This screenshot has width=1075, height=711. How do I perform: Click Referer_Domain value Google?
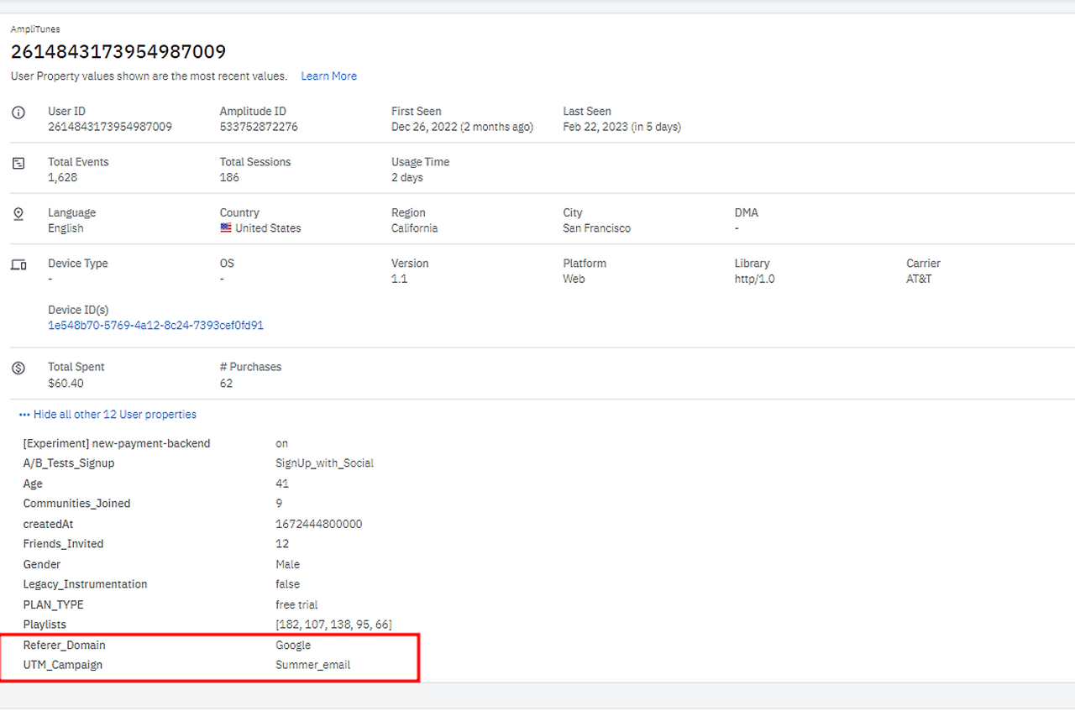coord(293,646)
